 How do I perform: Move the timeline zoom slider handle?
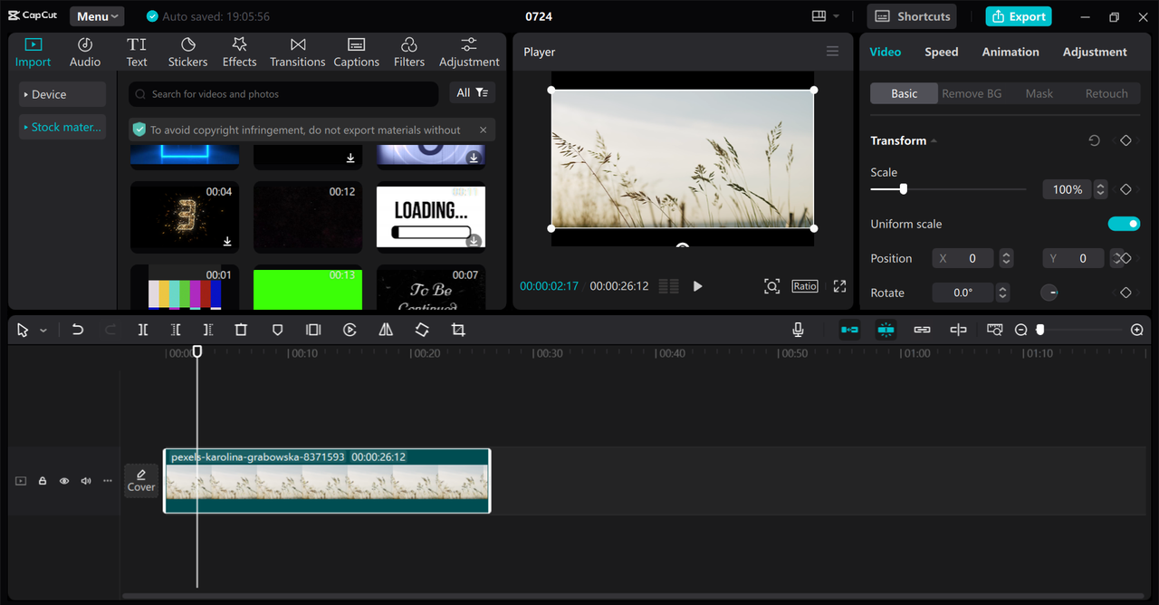[x=1040, y=331]
